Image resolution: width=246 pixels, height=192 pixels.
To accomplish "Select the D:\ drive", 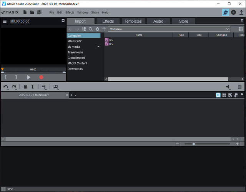I will point(109,44).
